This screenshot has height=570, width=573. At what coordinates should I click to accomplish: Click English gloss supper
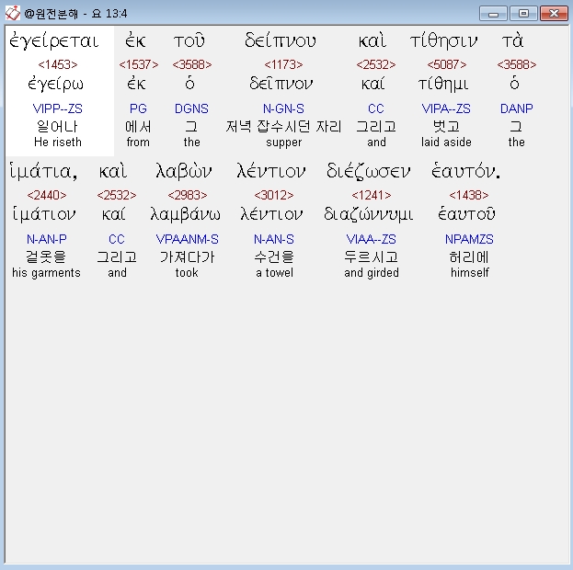[x=283, y=142]
